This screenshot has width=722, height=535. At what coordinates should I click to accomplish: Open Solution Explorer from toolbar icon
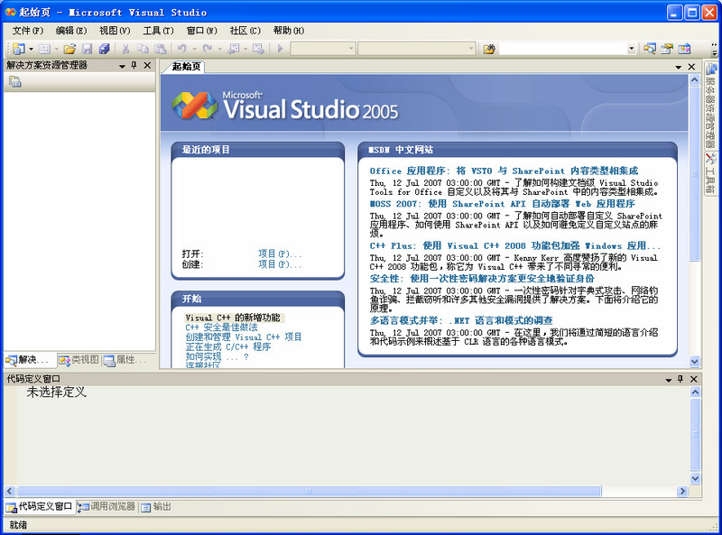650,49
